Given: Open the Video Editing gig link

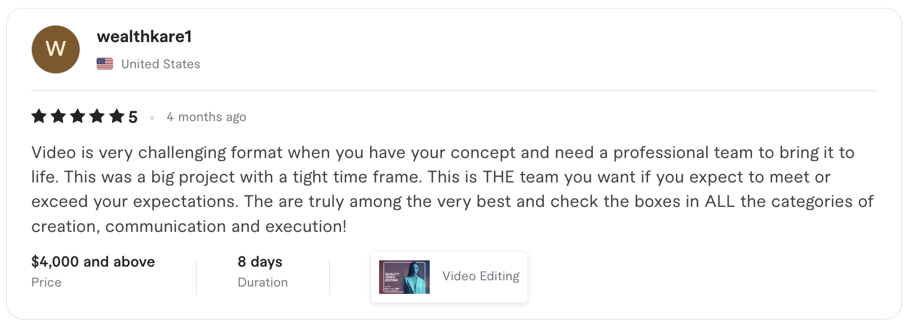Looking at the screenshot, I should [481, 276].
